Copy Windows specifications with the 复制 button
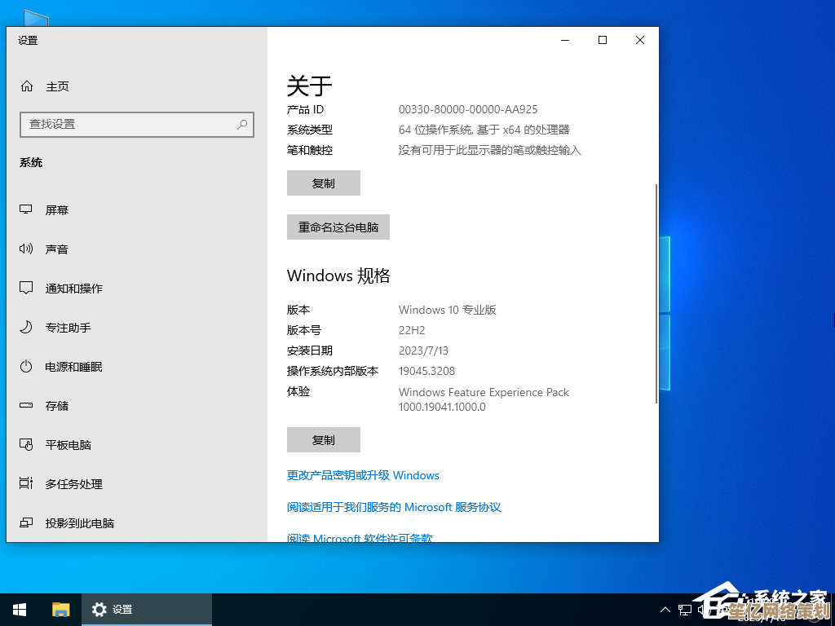The width and height of the screenshot is (835, 626). coord(323,439)
